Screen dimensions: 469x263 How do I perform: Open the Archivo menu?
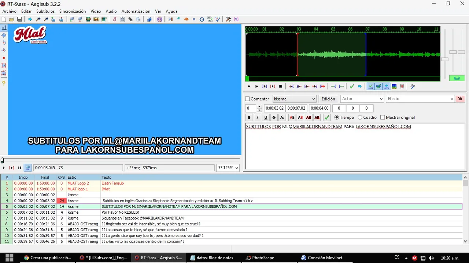point(9,11)
